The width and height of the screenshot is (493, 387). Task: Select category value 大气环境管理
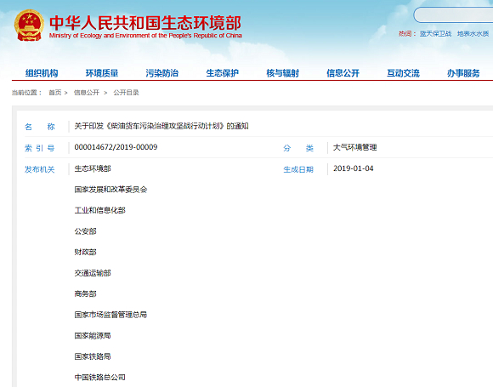pos(355,147)
